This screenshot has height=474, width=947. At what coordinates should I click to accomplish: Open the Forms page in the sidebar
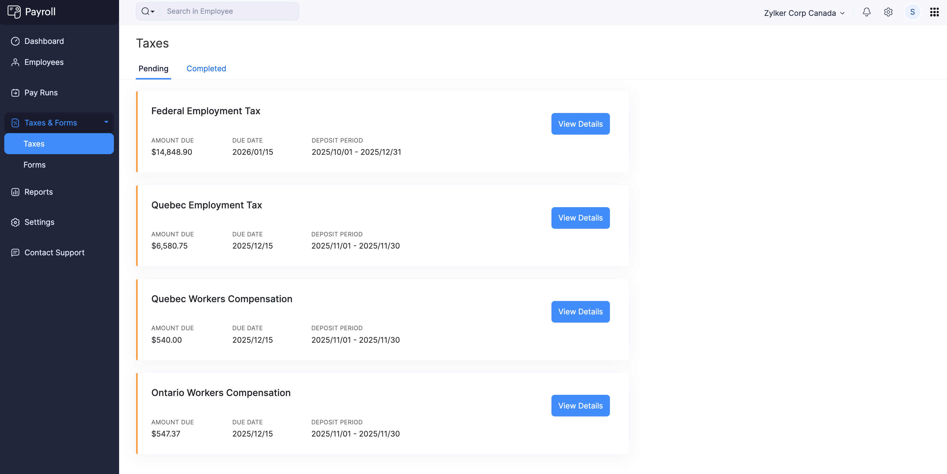tap(34, 165)
